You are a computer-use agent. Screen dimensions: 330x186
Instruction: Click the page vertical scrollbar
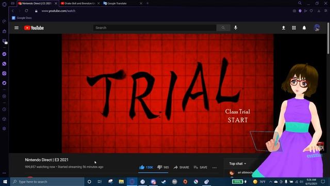point(328,38)
